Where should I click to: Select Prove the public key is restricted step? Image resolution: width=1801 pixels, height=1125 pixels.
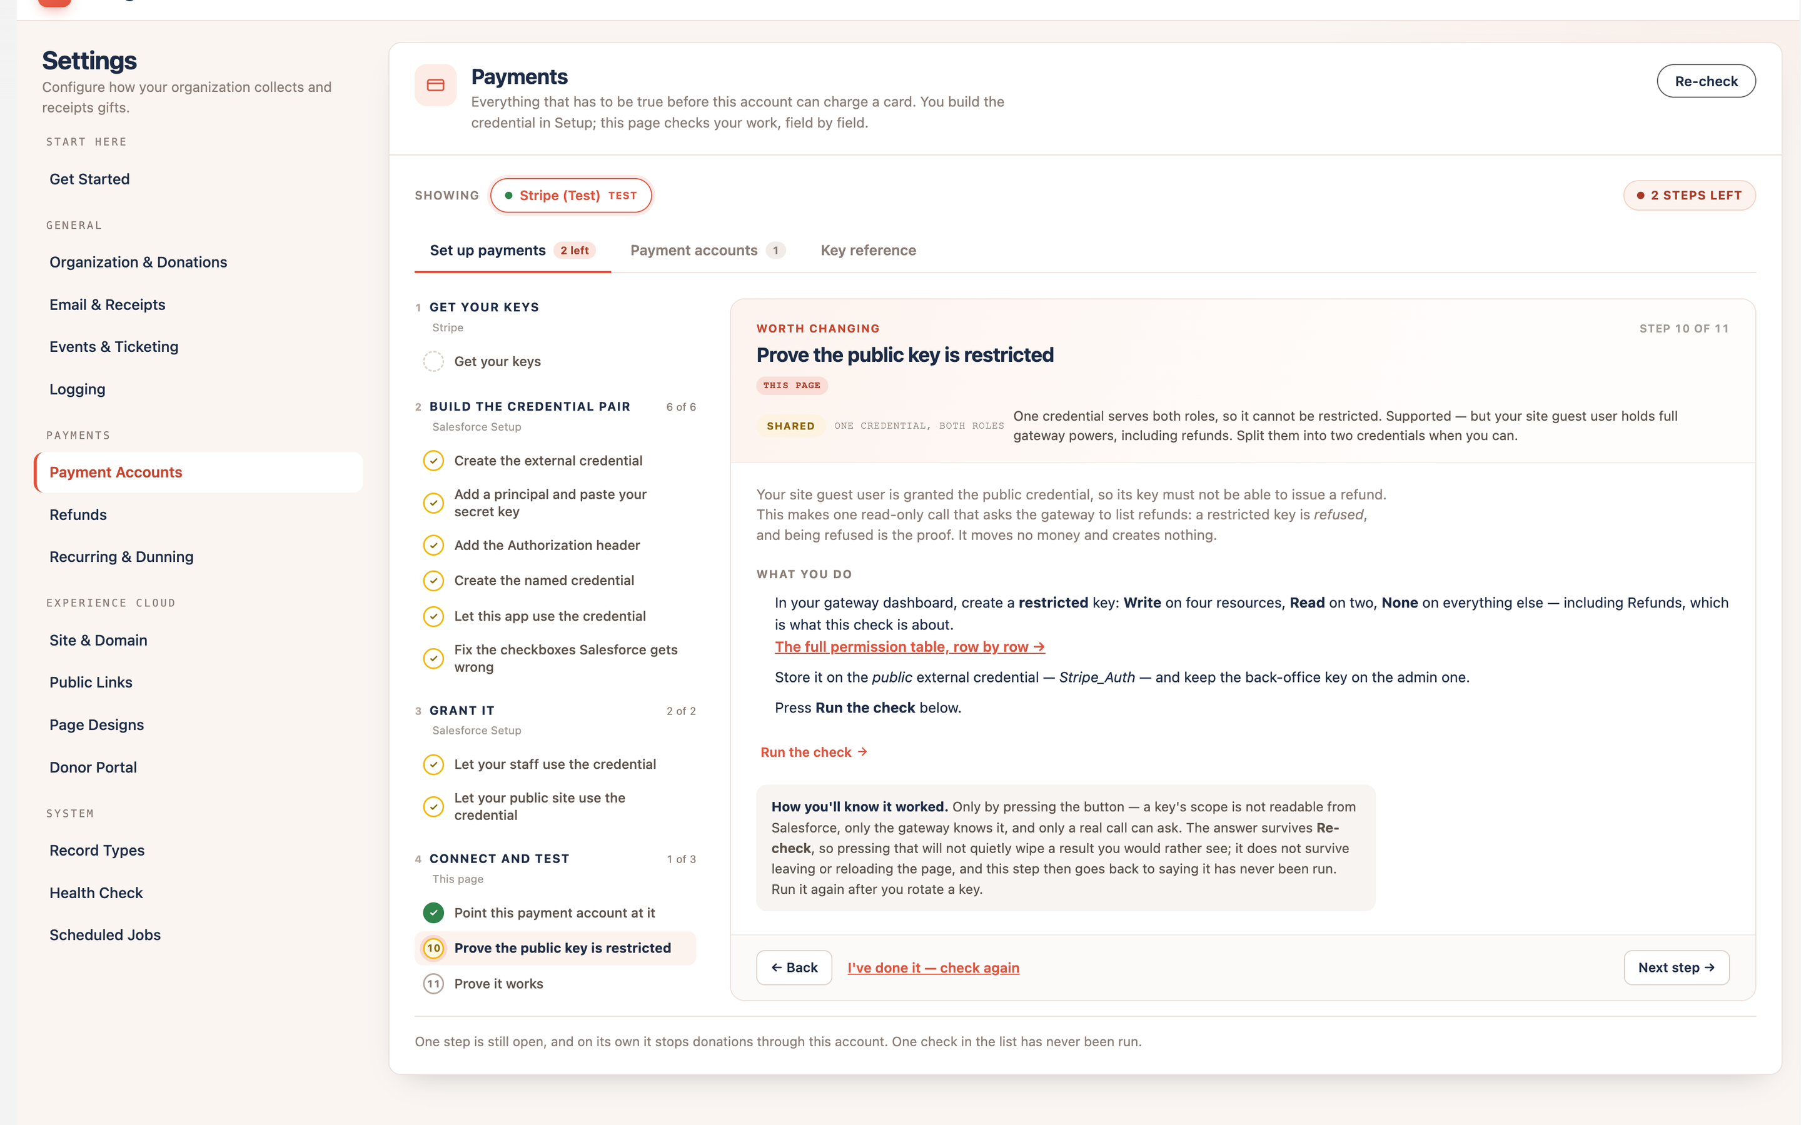(555, 948)
